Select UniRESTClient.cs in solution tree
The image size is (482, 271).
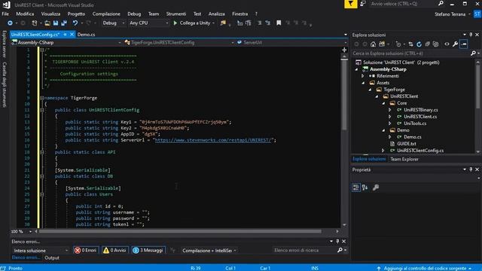(420, 117)
